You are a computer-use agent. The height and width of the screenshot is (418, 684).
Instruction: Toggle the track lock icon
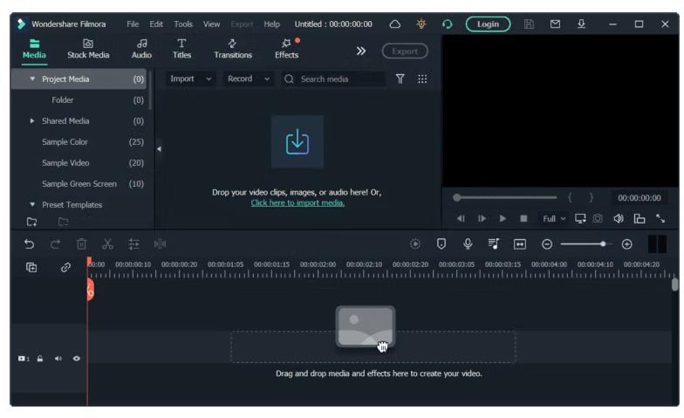click(x=39, y=358)
